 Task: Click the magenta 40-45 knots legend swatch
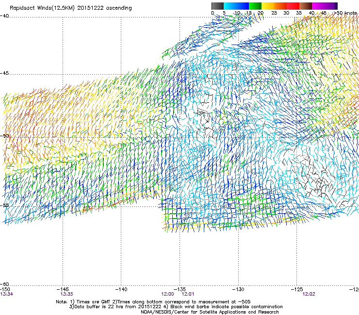pos(318,6)
